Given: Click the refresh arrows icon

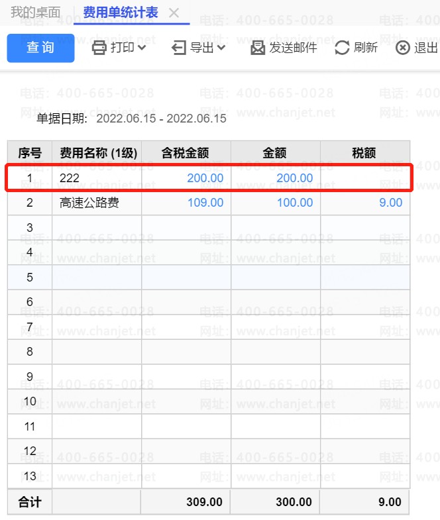Looking at the screenshot, I should coord(342,48).
